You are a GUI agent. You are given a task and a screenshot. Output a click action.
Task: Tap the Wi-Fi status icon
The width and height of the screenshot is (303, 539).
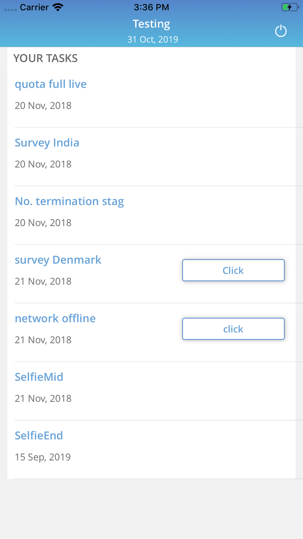coord(58,7)
